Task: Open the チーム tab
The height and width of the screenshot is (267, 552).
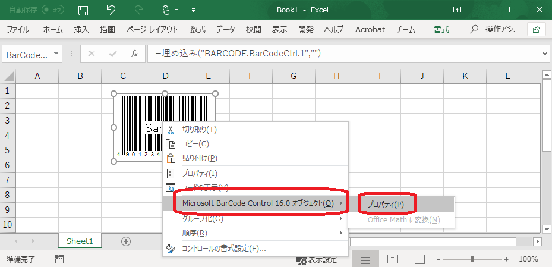Action: [406, 30]
